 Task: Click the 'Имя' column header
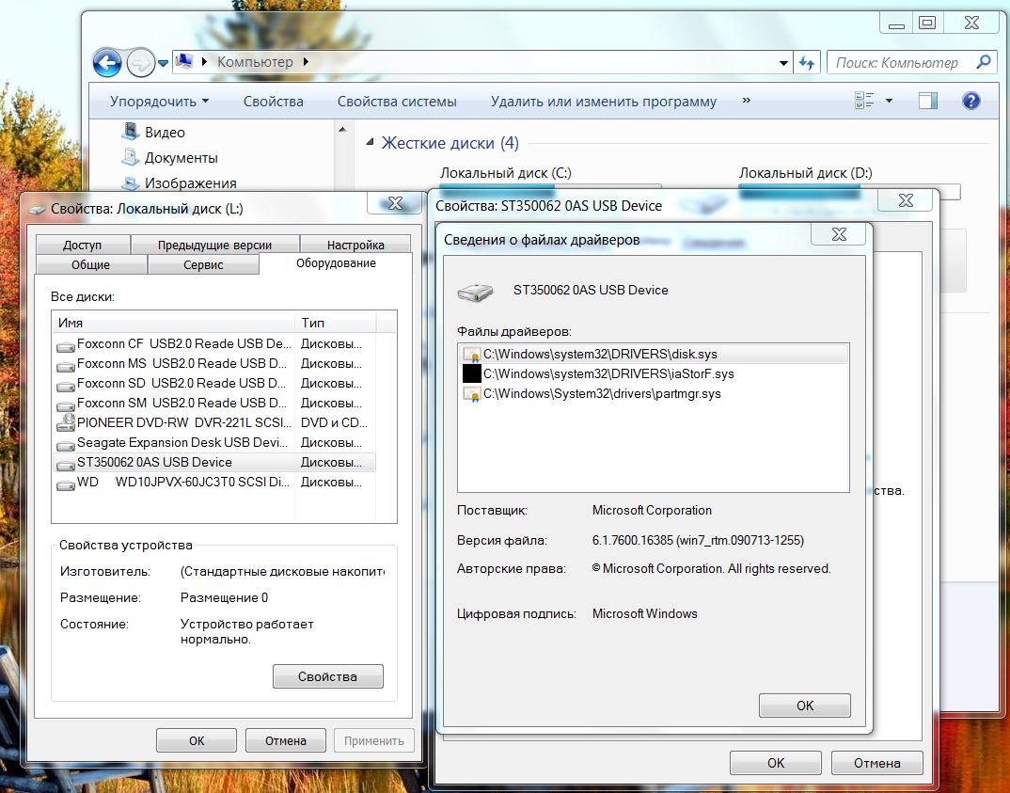coord(173,323)
